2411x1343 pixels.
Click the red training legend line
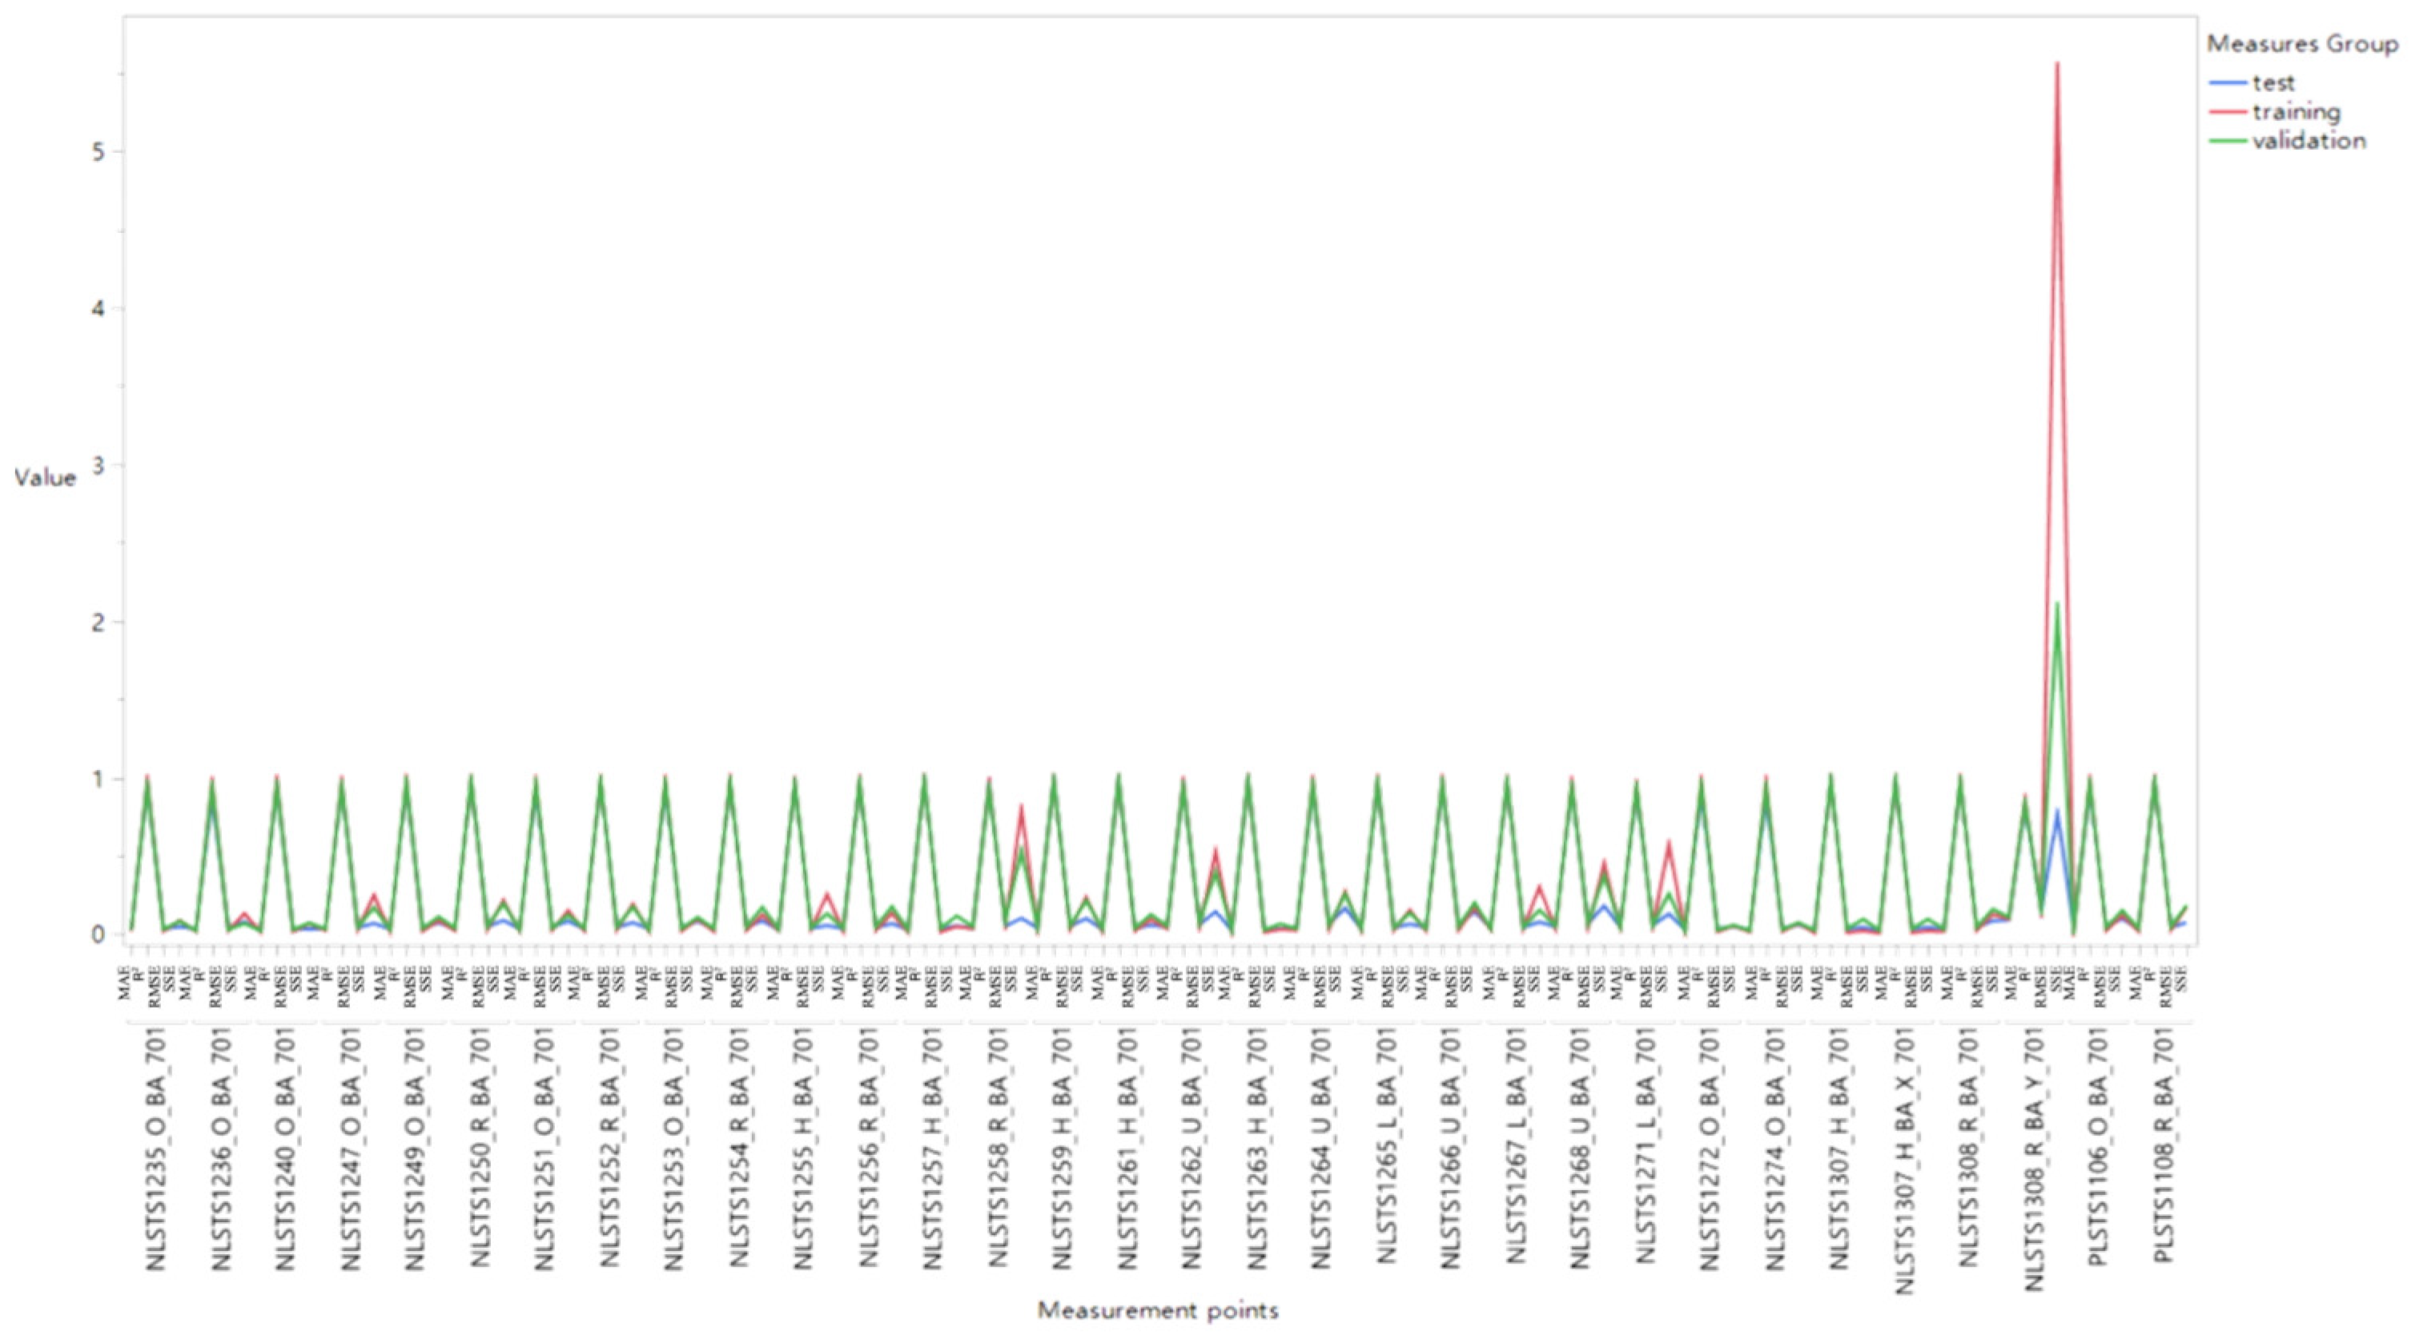pyautogui.click(x=2228, y=112)
